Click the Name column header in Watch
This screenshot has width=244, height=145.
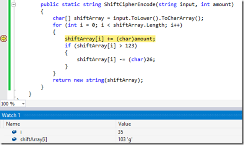coord(13,124)
